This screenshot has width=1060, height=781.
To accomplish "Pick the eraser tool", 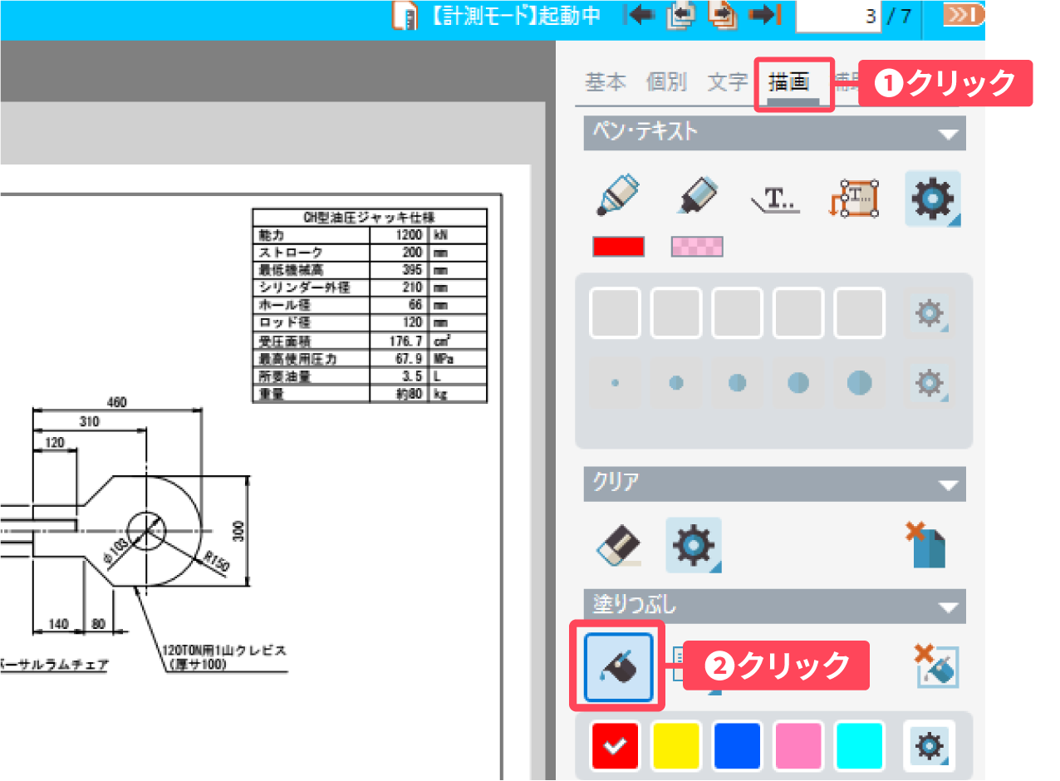I will [x=619, y=545].
